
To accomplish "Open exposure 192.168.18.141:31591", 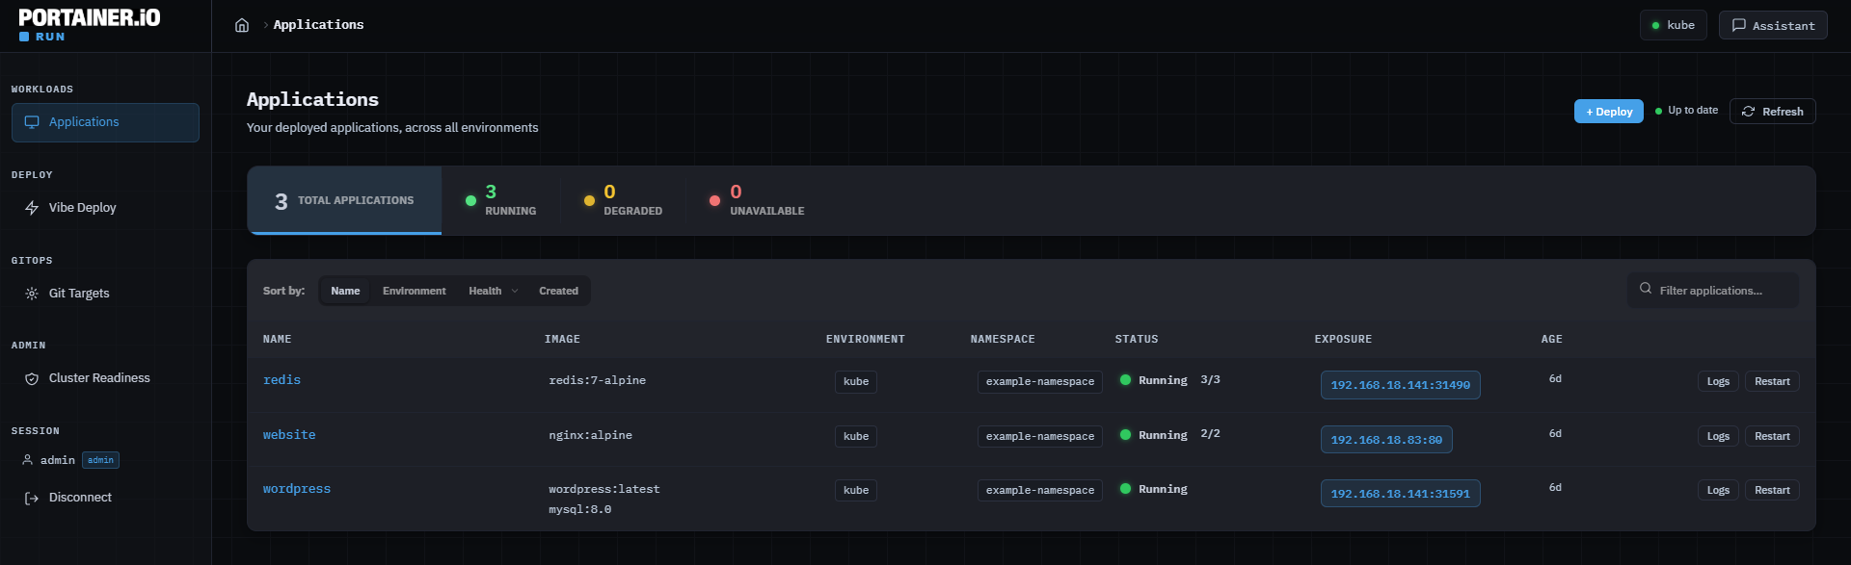I will coord(1401,494).
